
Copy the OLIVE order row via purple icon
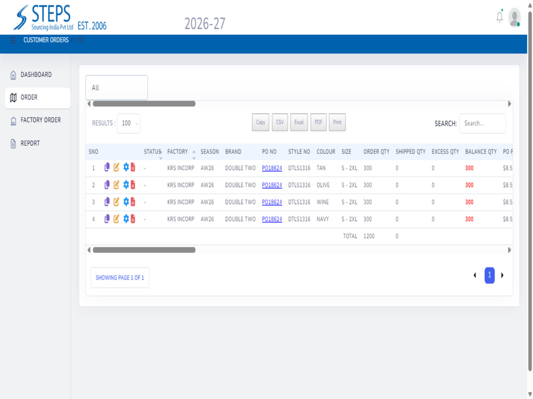pyautogui.click(x=107, y=185)
